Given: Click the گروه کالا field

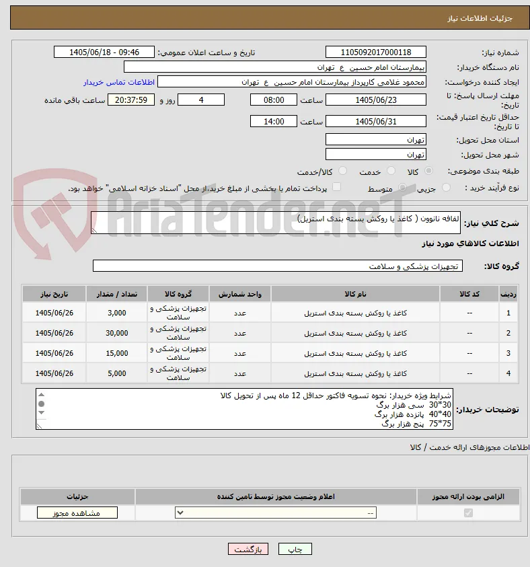Looking at the screenshot, I should [277, 266].
